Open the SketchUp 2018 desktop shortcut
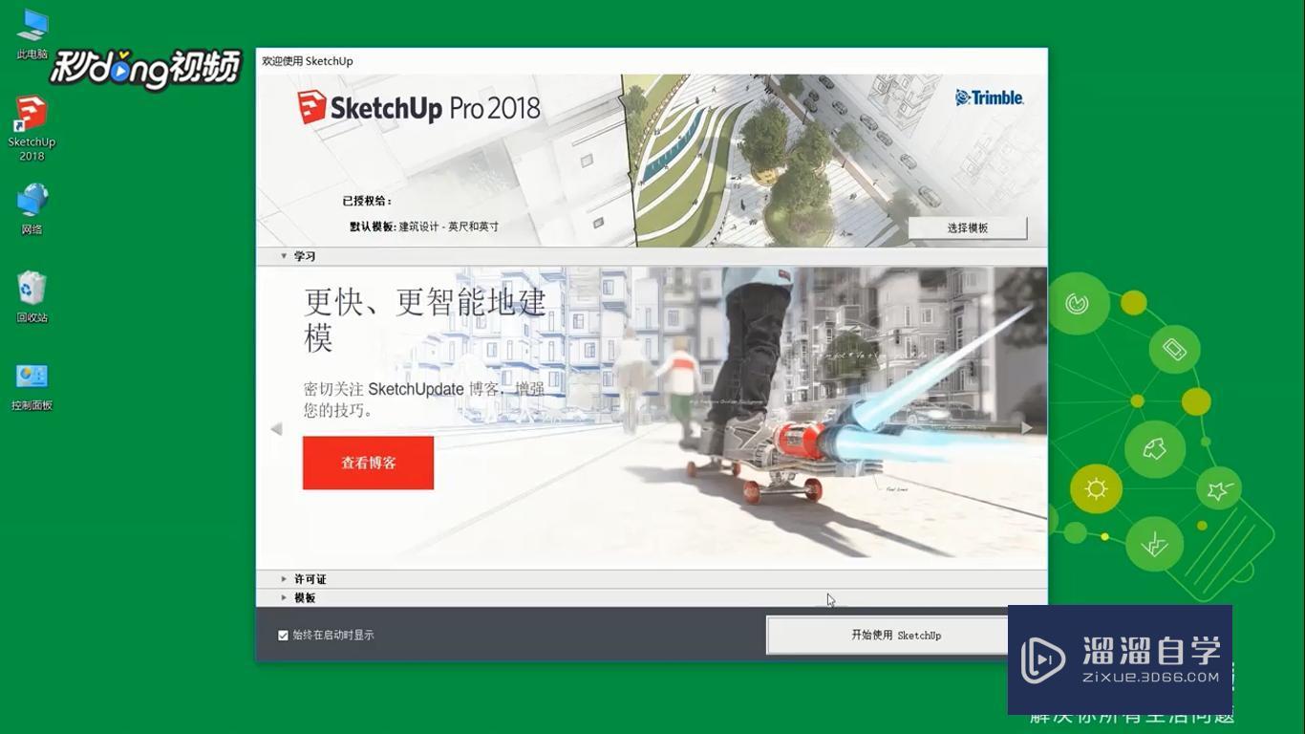The width and height of the screenshot is (1305, 734). coord(32,127)
